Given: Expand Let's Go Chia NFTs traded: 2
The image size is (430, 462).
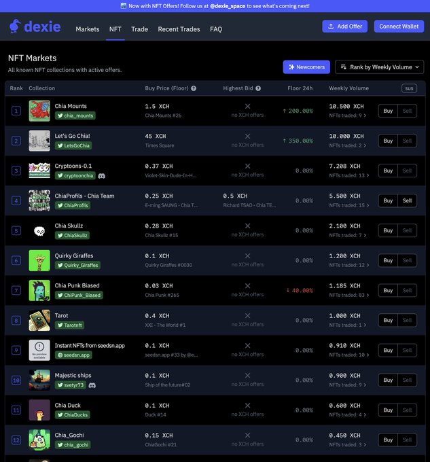Looking at the screenshot, I should [x=348, y=145].
